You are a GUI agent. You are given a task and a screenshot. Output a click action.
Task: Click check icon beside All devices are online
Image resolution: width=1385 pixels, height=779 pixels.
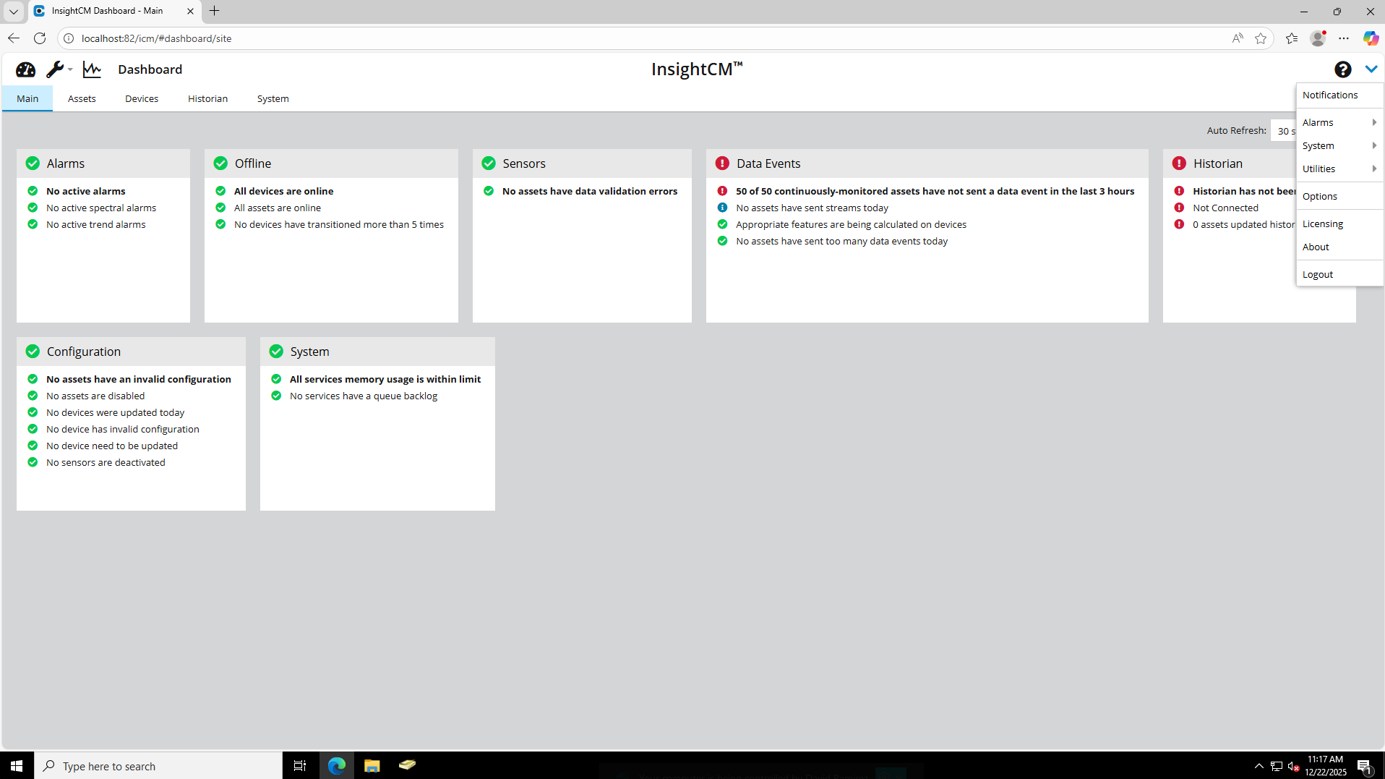[220, 191]
